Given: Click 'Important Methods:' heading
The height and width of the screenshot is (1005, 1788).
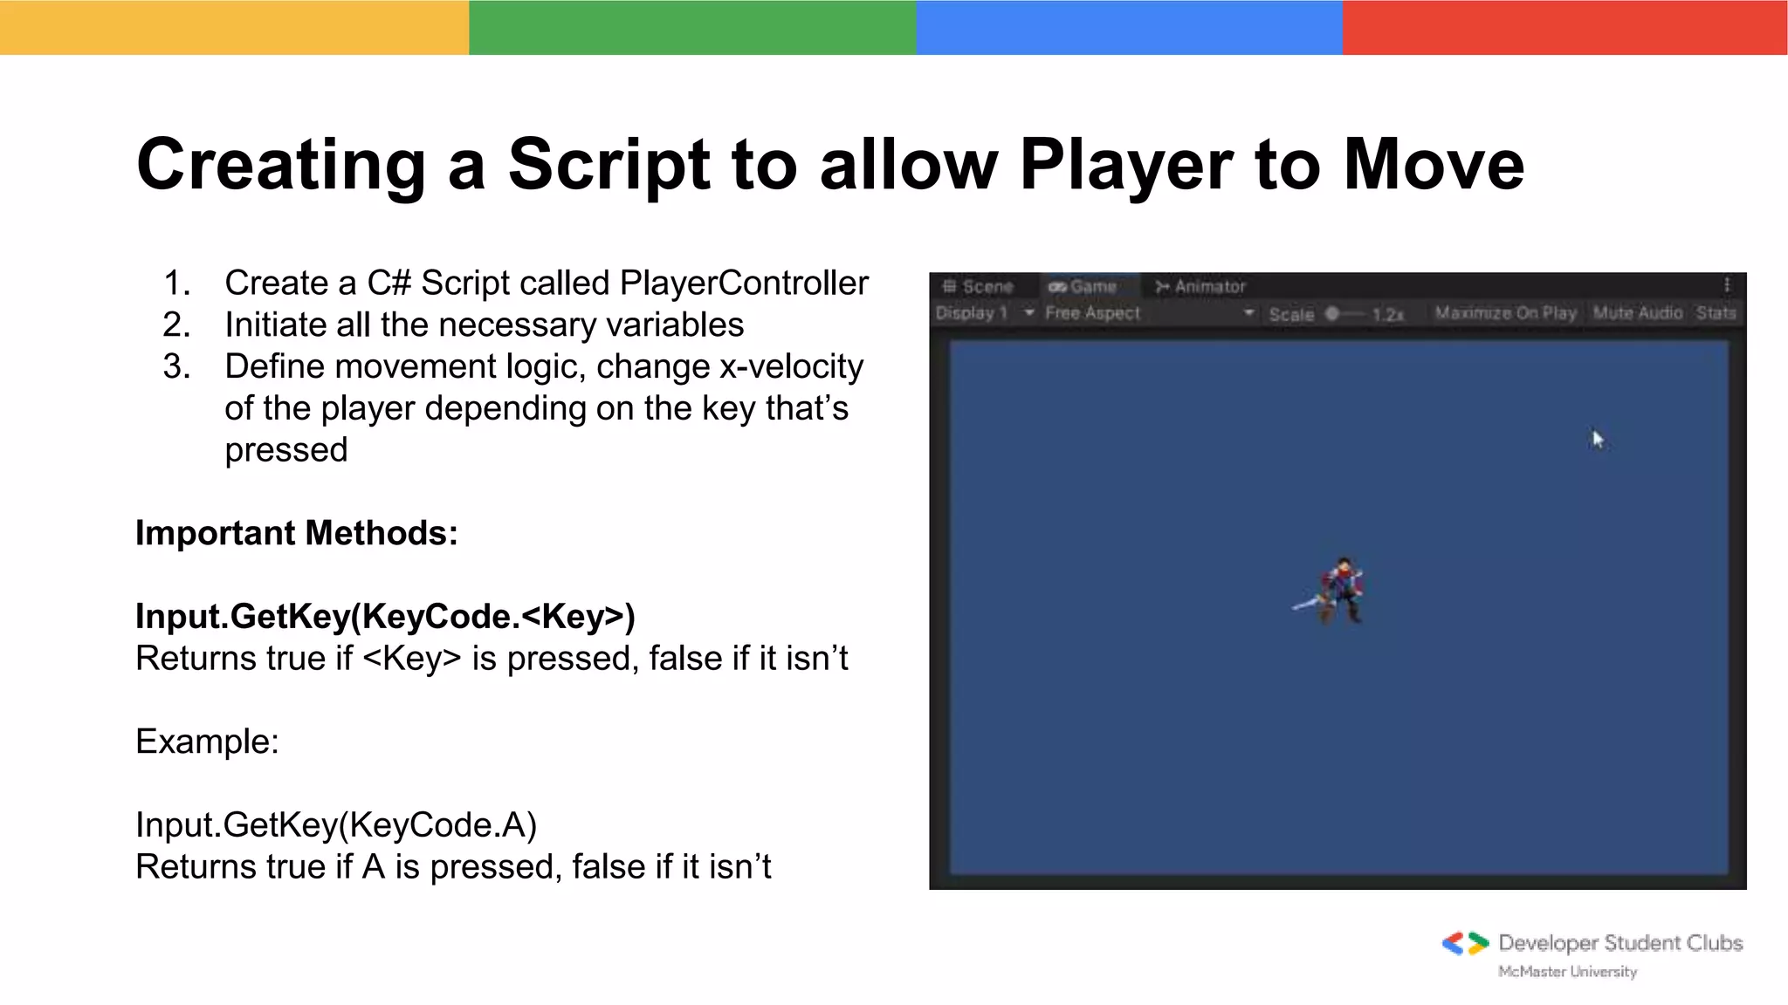Looking at the screenshot, I should pyautogui.click(x=297, y=533).
